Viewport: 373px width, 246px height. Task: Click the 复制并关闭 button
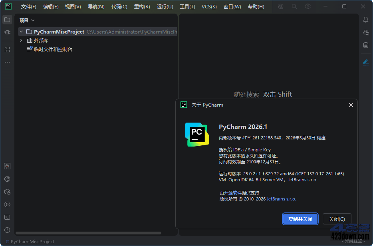(x=300, y=219)
